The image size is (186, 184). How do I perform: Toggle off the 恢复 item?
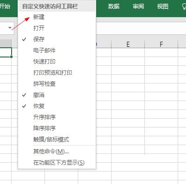(x=57, y=106)
